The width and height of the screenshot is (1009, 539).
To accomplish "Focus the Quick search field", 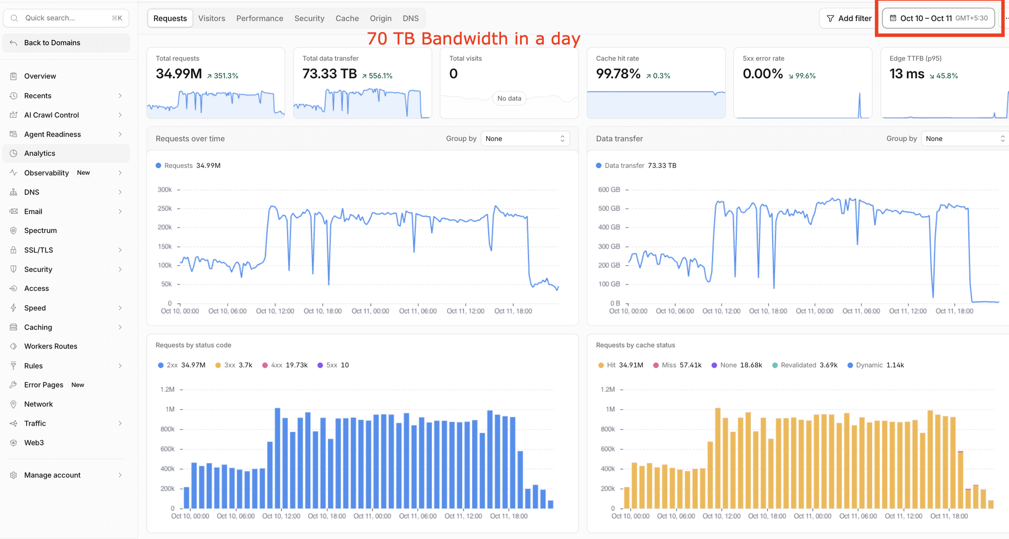I will click(66, 18).
